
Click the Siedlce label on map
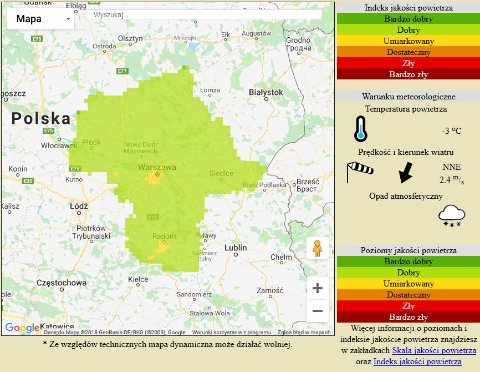click(221, 173)
